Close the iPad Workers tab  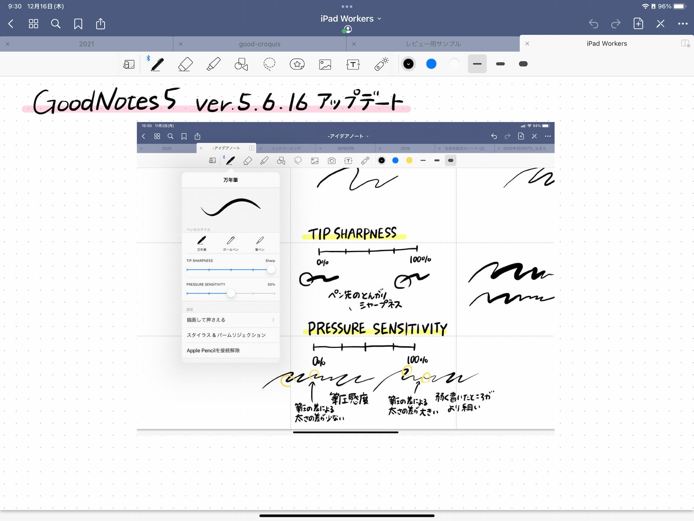pos(527,43)
